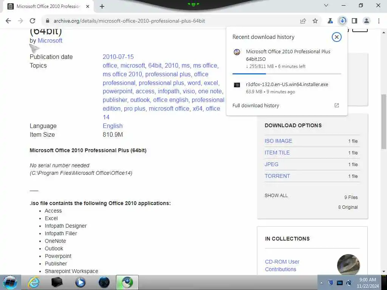
Task: Click the No serial number needed text
Action: (x=59, y=165)
